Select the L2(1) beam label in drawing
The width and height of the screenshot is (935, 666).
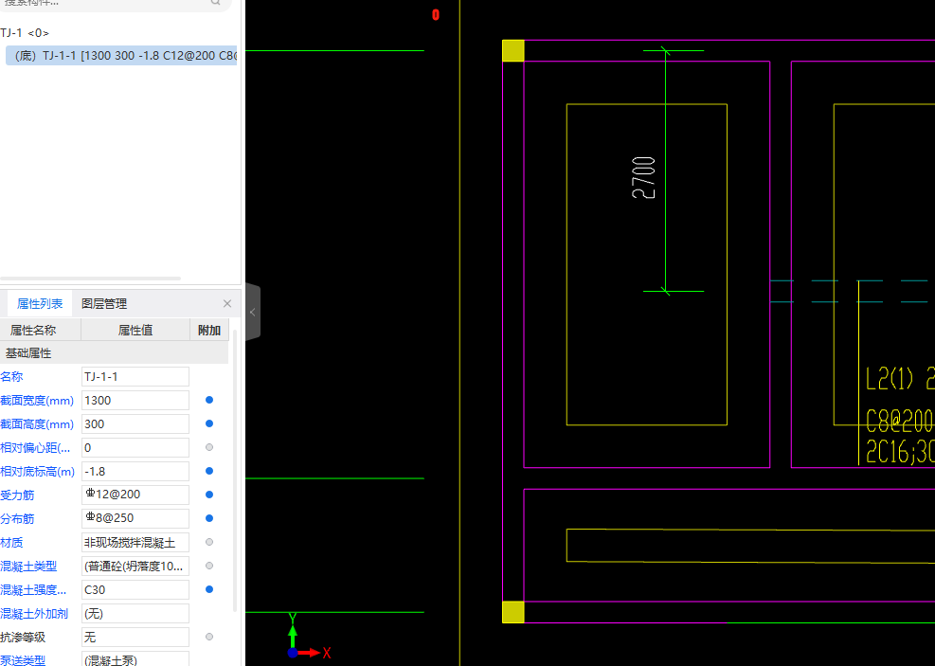pyautogui.click(x=890, y=379)
